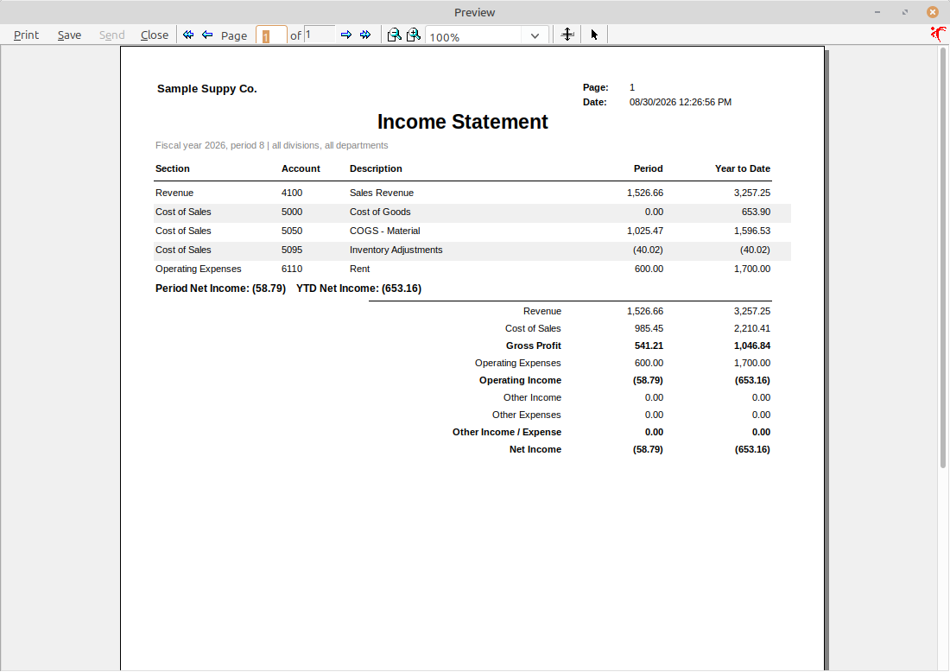Image resolution: width=950 pixels, height=672 pixels.
Task: Click 'Fiscal year 2026, period 8' subtitle
Action: [x=210, y=145]
